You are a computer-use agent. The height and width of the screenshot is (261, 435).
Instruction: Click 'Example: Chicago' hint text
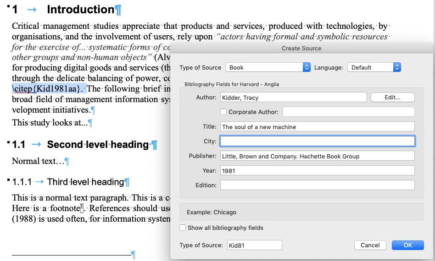[212, 212]
